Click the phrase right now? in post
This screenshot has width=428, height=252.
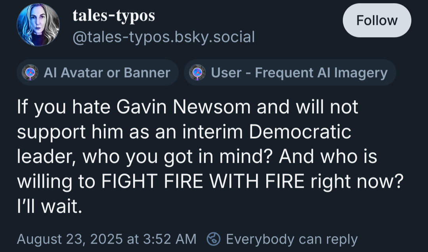(x=356, y=182)
